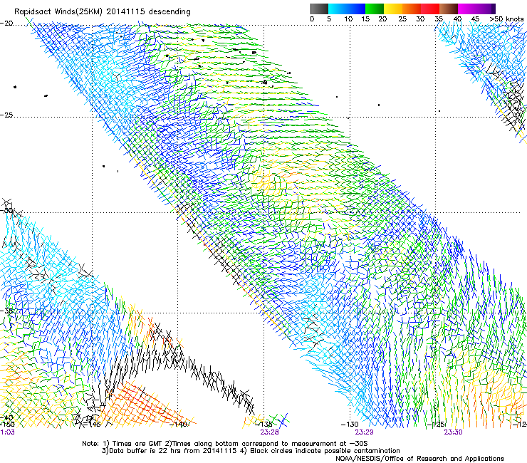This screenshot has width=527, height=463.
Task: Click the purple "23:28" pass time label
Action: pyautogui.click(x=269, y=432)
